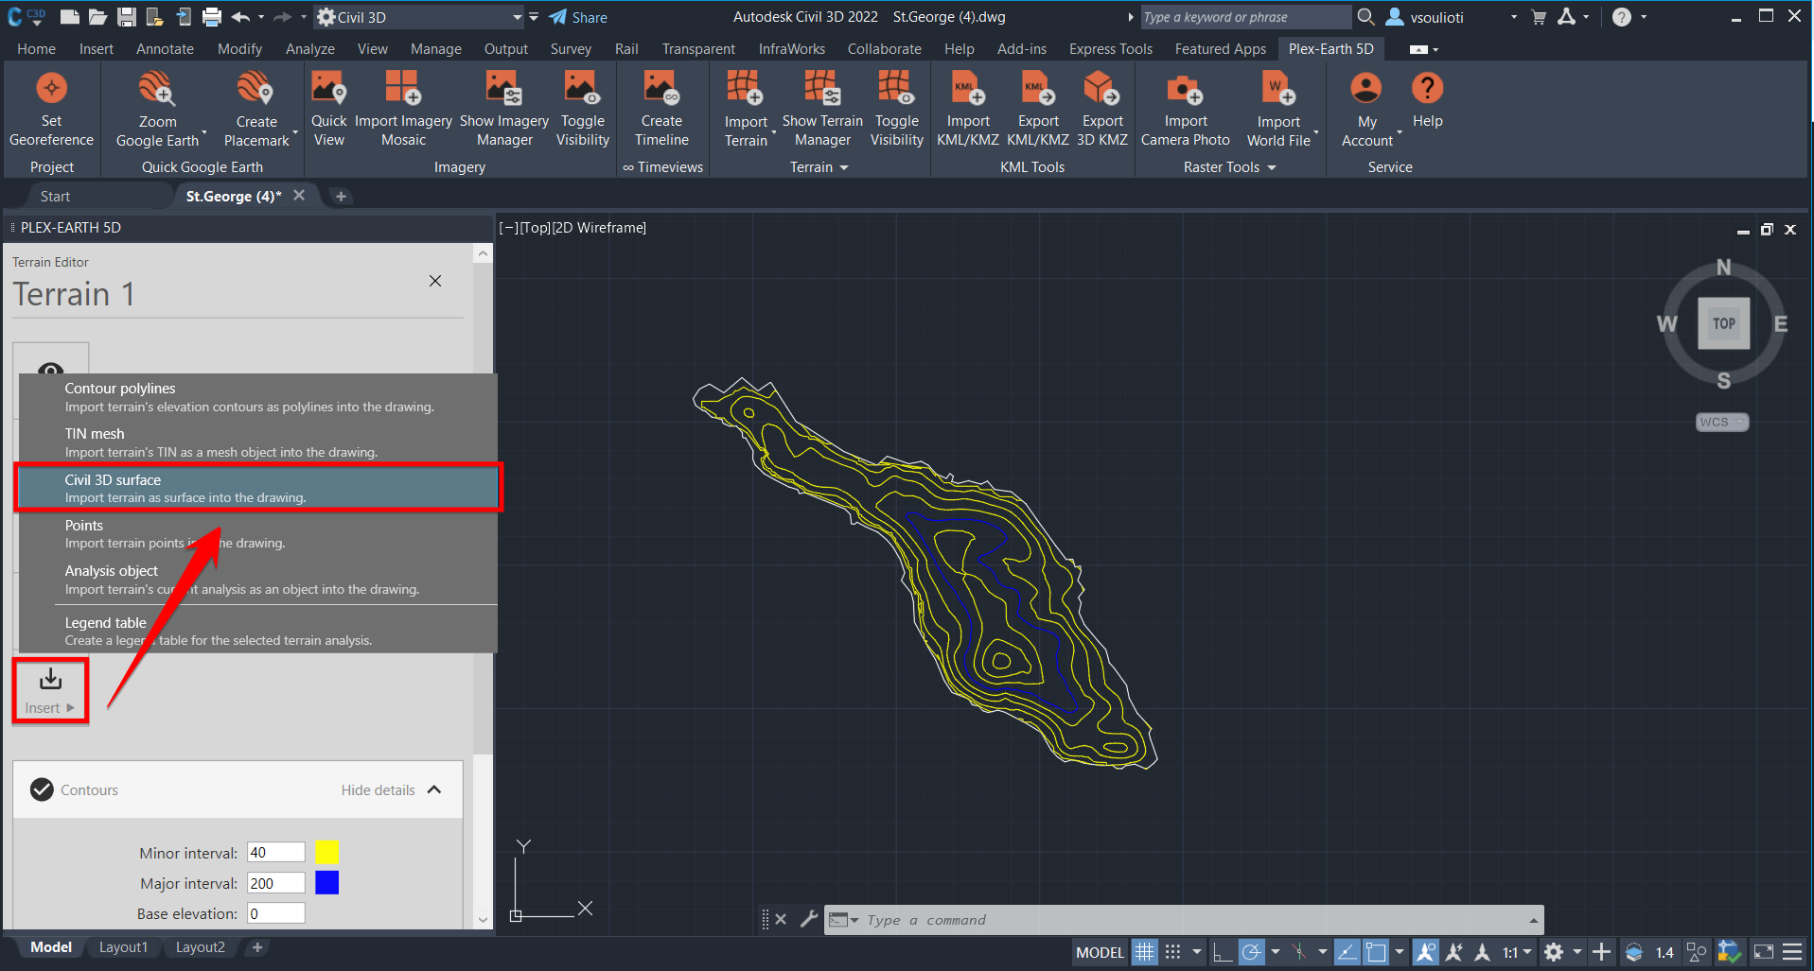Click Import Terrain icon
1814x971 pixels.
click(746, 89)
